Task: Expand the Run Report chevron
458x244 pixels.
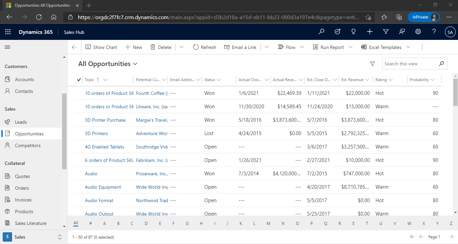Action: [x=351, y=47]
